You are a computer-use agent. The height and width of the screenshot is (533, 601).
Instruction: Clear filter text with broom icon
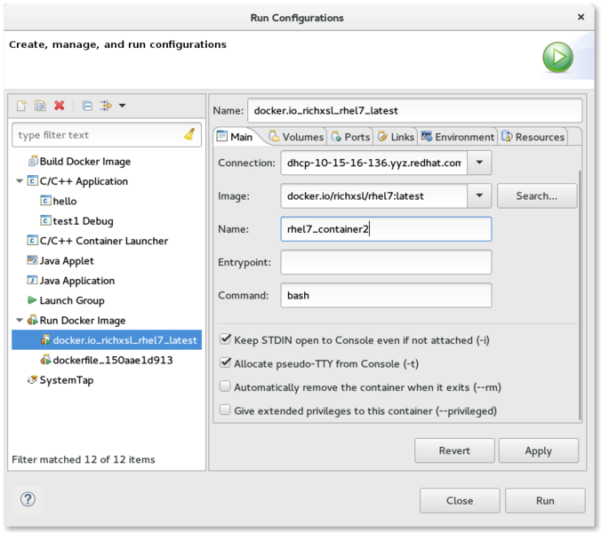click(189, 134)
